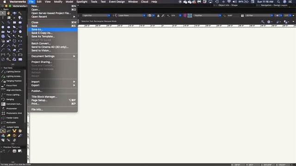Image resolution: width=296 pixels, height=166 pixels.
Task: Select the Circle tool
Action: (3, 27)
